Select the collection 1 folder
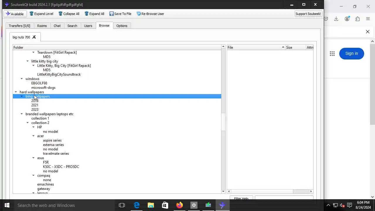 [40, 118]
